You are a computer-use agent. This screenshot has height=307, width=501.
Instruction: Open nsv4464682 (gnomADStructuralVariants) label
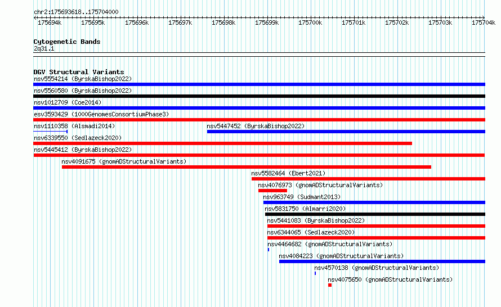tap(330, 244)
